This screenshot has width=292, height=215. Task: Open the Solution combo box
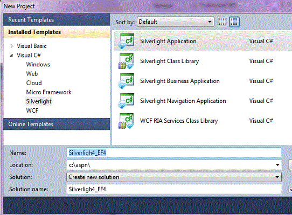[x=174, y=177]
